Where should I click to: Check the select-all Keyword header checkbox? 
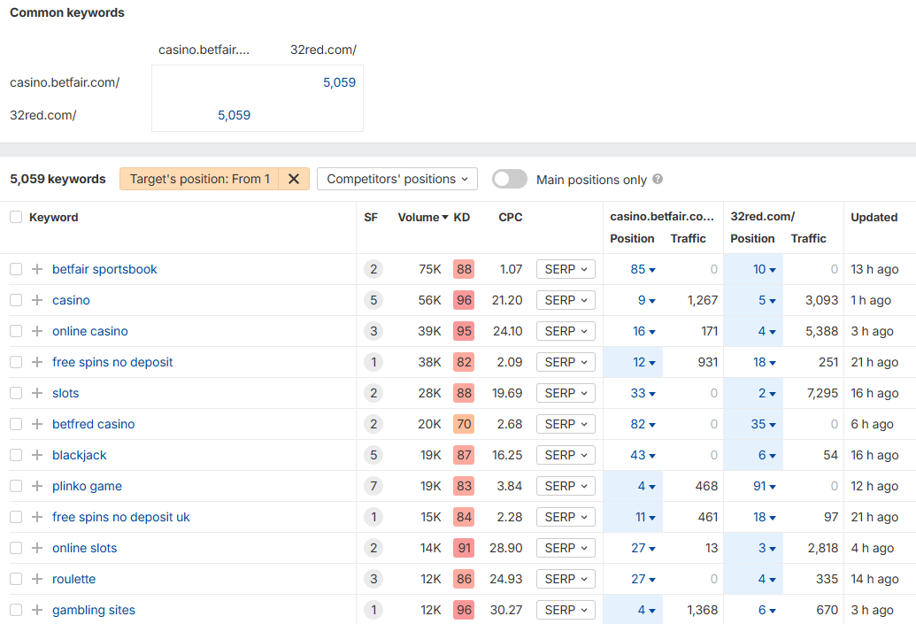tap(16, 217)
